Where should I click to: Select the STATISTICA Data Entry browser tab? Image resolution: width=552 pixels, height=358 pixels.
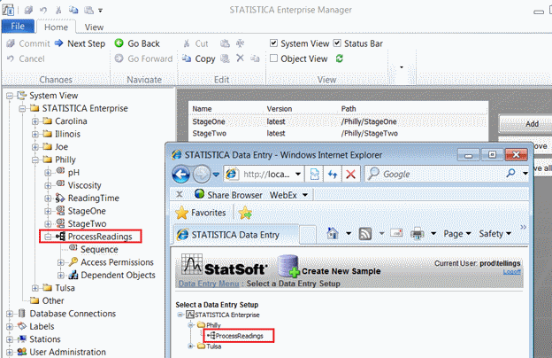236,235
